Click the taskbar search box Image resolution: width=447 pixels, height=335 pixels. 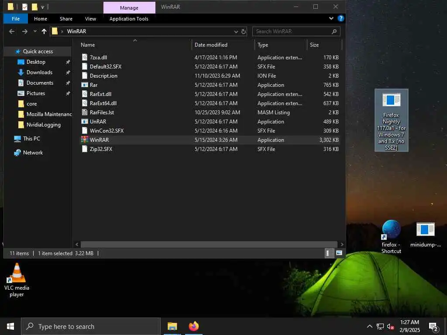point(91,326)
